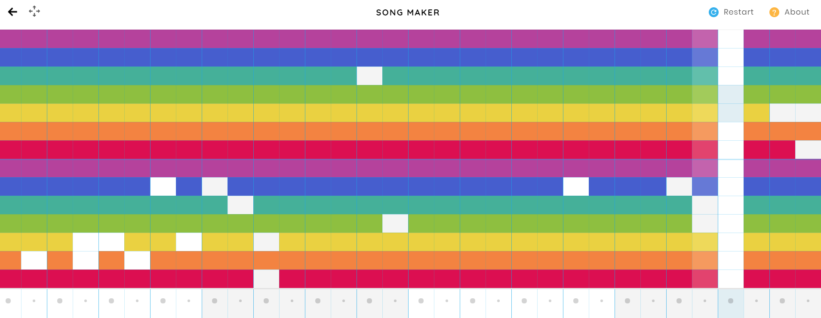Toggle the first large percussion dot at bottom left
This screenshot has height=318, width=821.
8,301
